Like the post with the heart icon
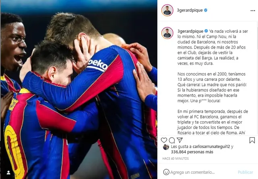Viewport: 258px width, 179px height. coord(164,140)
